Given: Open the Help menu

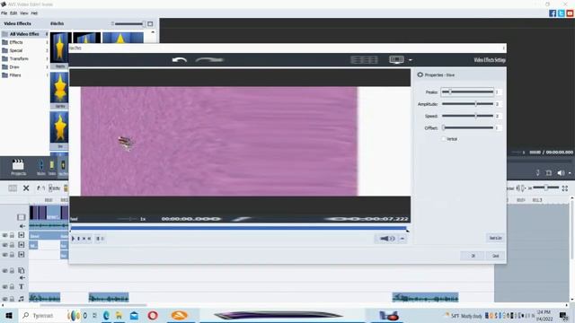Looking at the screenshot, I should tap(34, 13).
